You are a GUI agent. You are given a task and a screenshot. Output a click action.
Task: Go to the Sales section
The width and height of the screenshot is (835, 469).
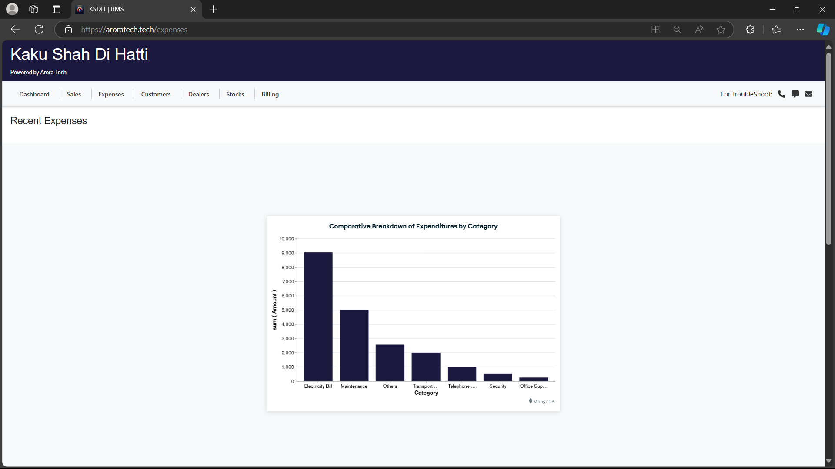click(x=74, y=94)
